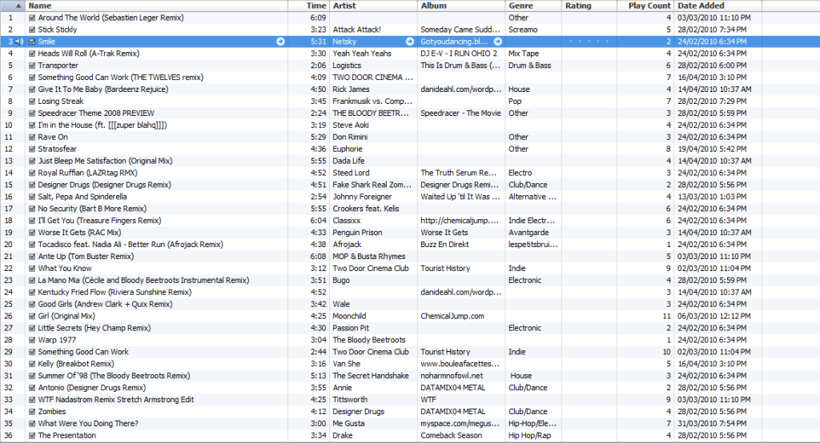Select The Presentation track by Drake
The width and height of the screenshot is (820, 443).
coord(67,436)
